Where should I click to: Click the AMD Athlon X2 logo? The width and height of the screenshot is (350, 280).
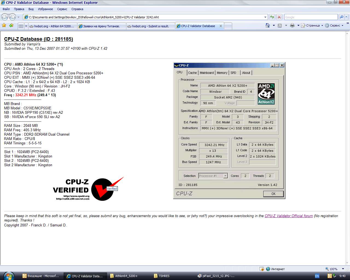coord(266,94)
